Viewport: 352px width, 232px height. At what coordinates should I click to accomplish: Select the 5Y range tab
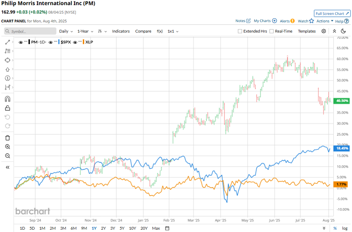point(122,228)
